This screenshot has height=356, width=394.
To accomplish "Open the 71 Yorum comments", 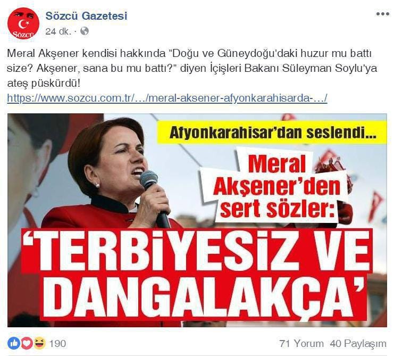I will pyautogui.click(x=301, y=343).
